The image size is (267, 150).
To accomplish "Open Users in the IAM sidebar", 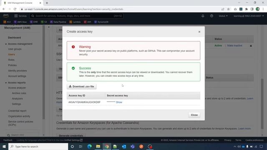I will pyautogui.click(x=11, y=55).
